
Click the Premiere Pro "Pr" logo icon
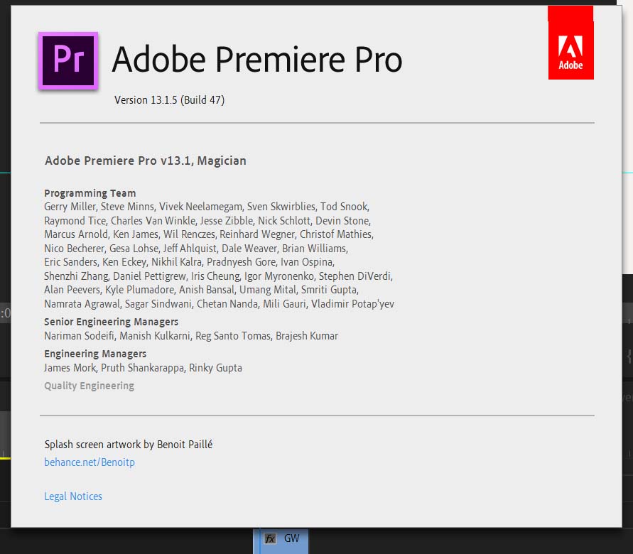coord(67,61)
